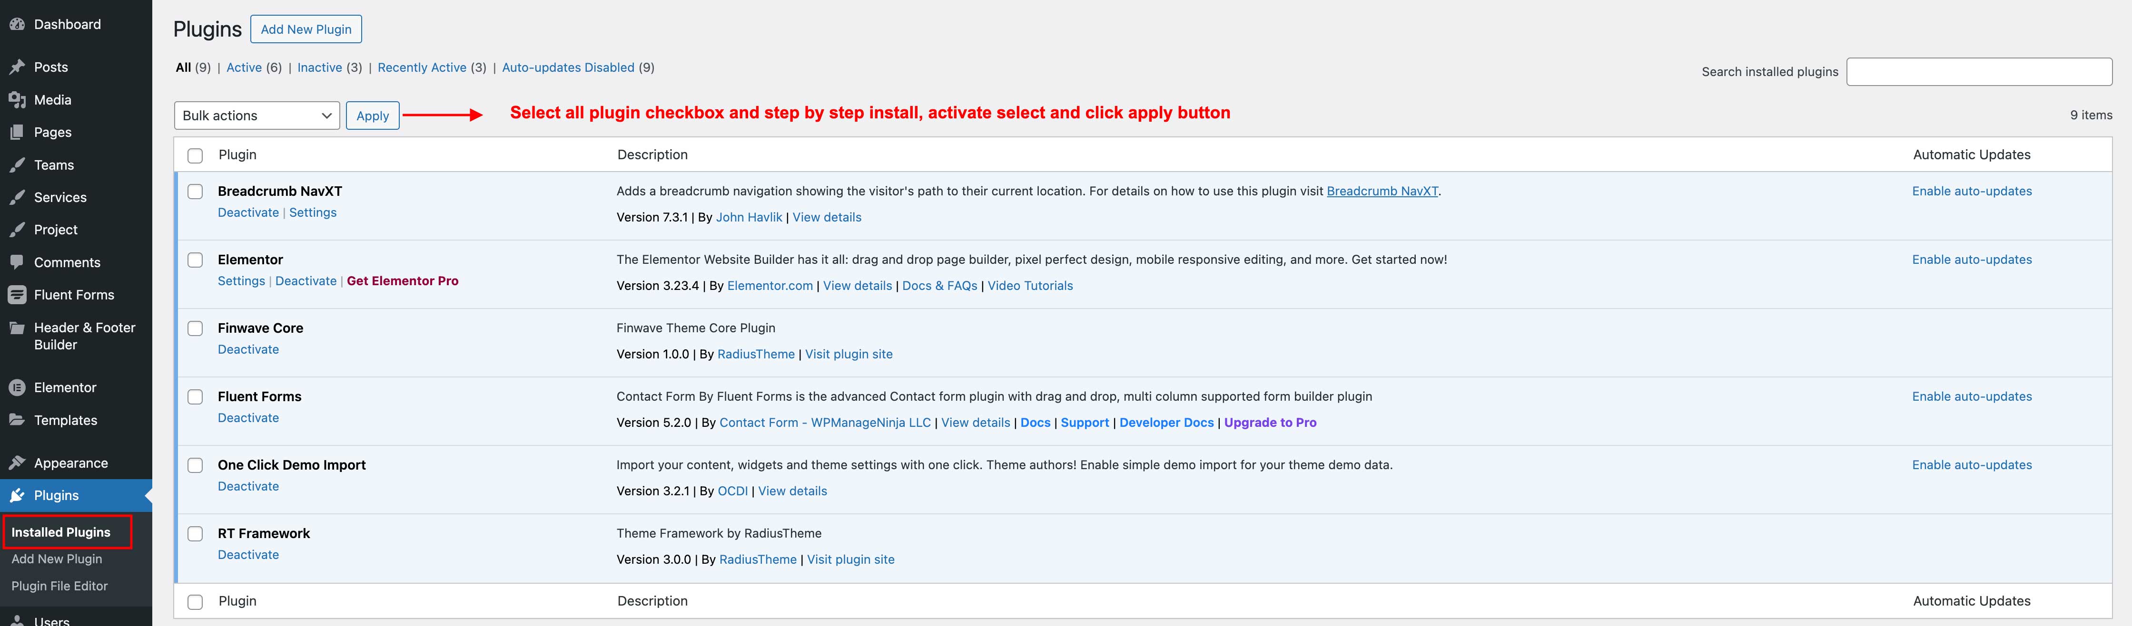Image resolution: width=2132 pixels, height=626 pixels.
Task: Show Auto-updates Disabled plugins
Action: [x=569, y=68]
